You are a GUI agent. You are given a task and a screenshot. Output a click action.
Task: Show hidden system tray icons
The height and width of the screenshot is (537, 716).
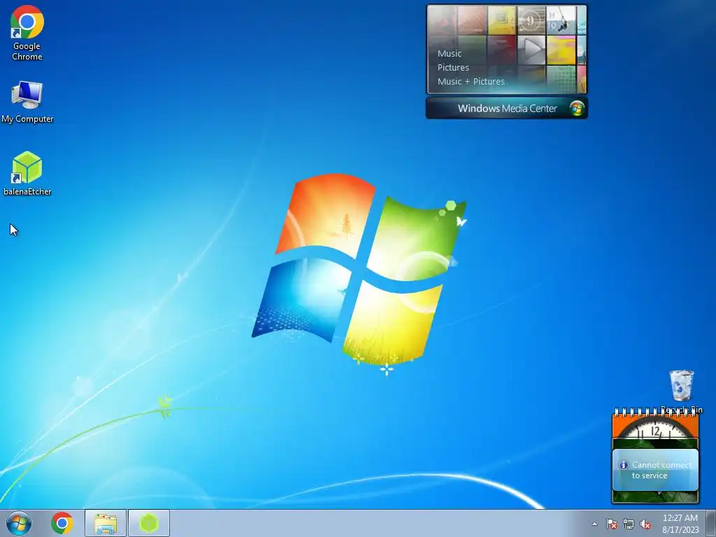pos(594,524)
